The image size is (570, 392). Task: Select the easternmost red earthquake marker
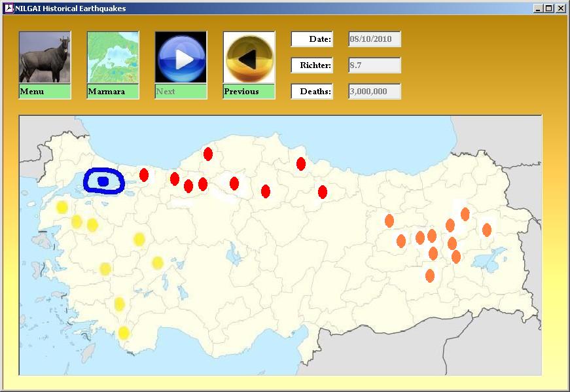click(x=323, y=192)
